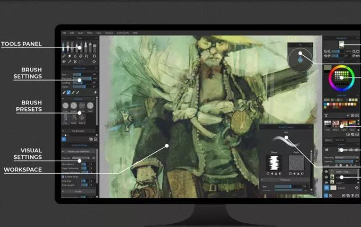Remove layer icon at Layers panel bottom

coord(357,195)
